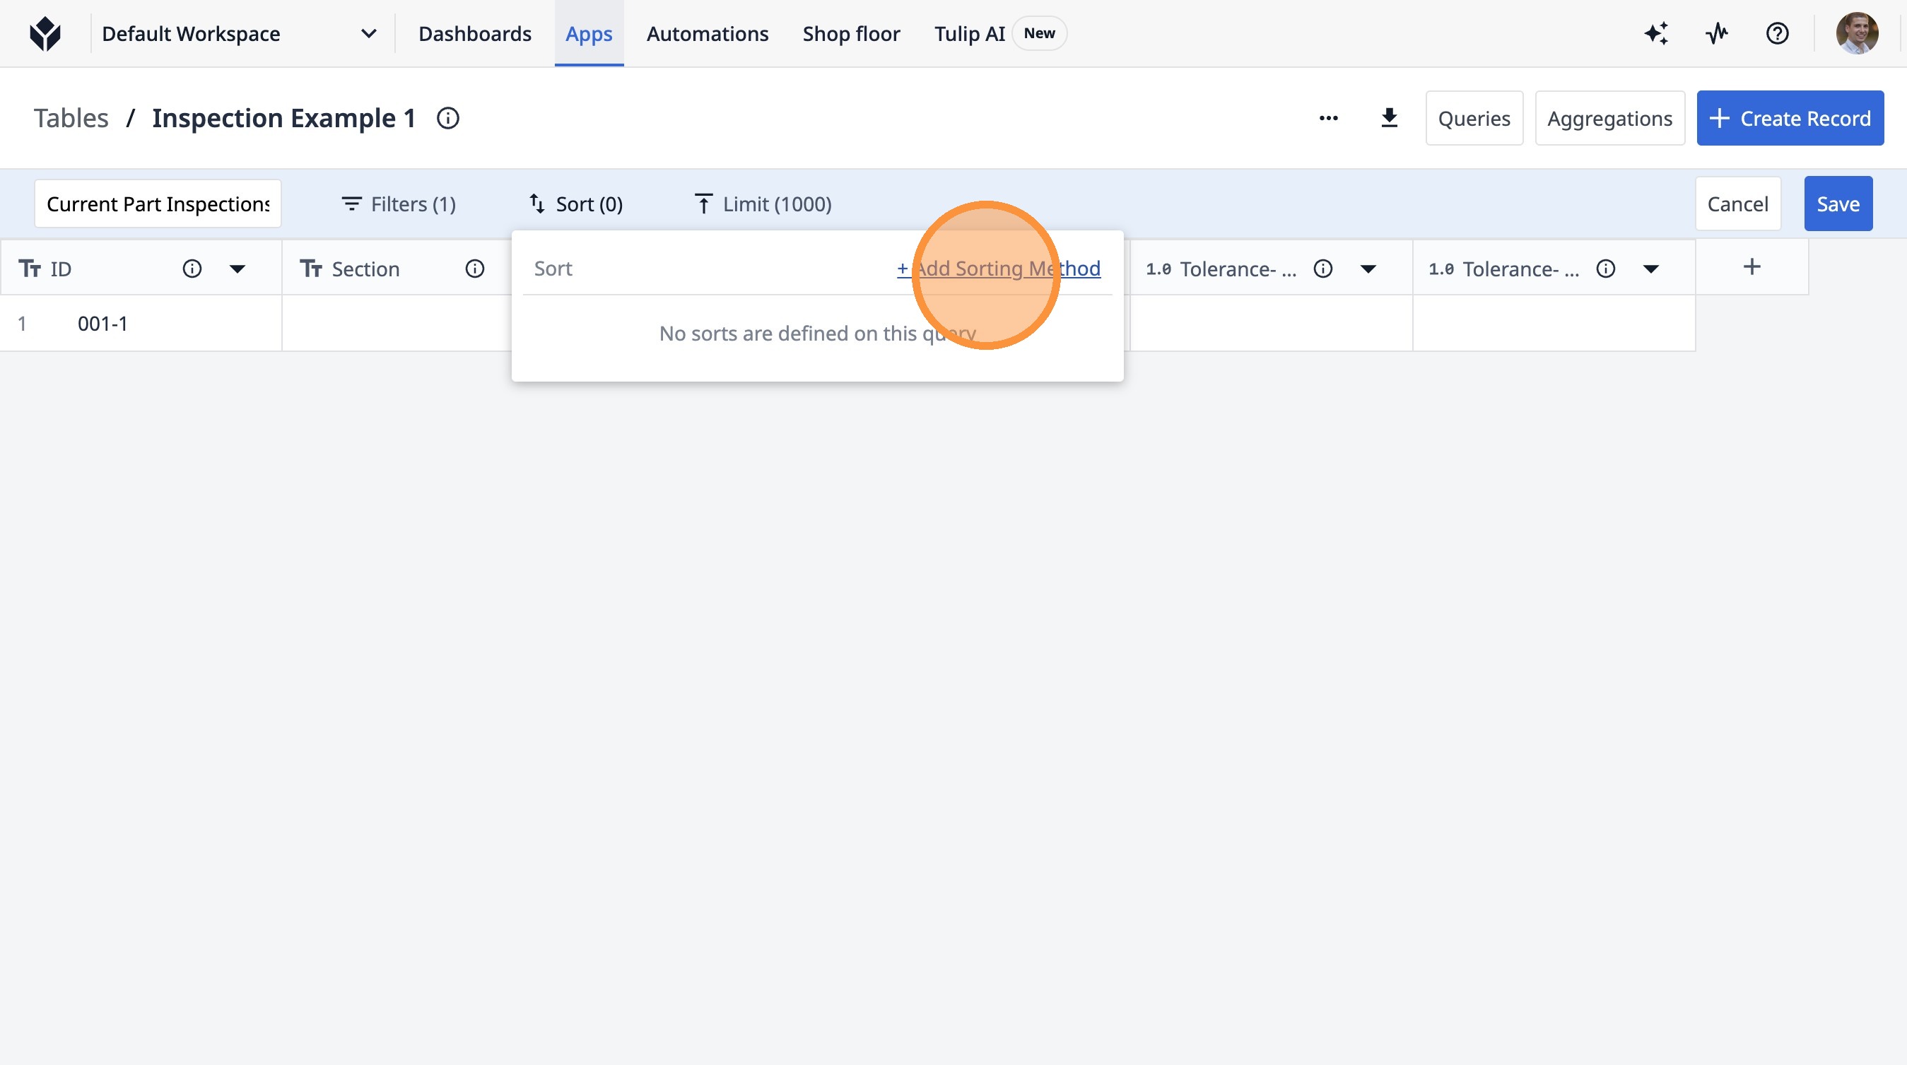
Task: Open the activity pulse icon
Action: pos(1717,33)
